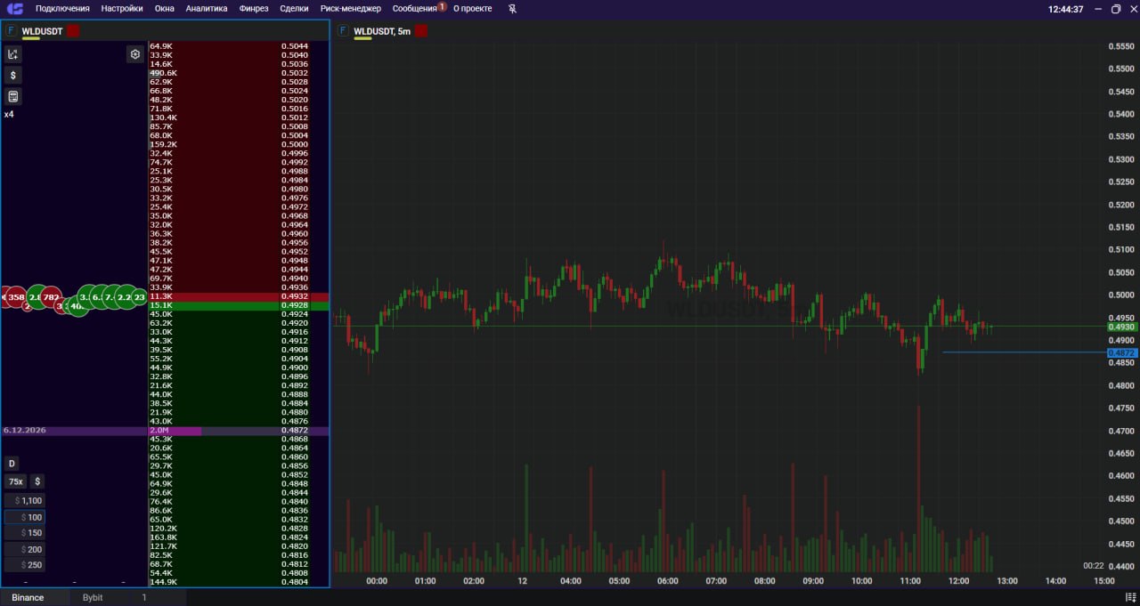Click the 144.9K bid at 0.4804
1140x606 pixels.
click(239, 582)
